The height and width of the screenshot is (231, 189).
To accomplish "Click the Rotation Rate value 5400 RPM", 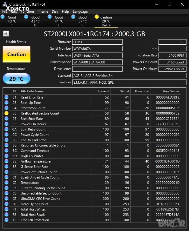I will 172,55.
